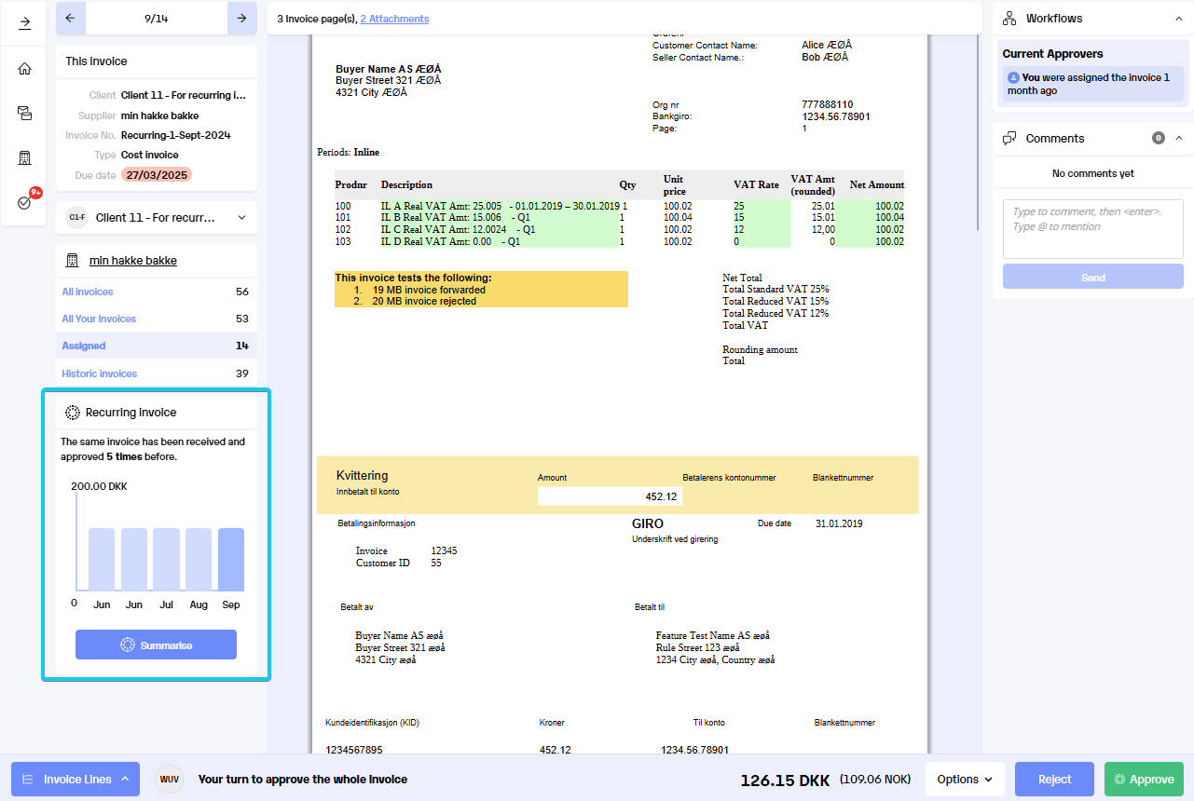Click the KID number 1234567895

click(x=354, y=750)
